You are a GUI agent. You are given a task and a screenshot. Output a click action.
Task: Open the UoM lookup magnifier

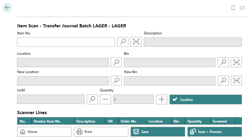pyautogui.click(x=92, y=99)
